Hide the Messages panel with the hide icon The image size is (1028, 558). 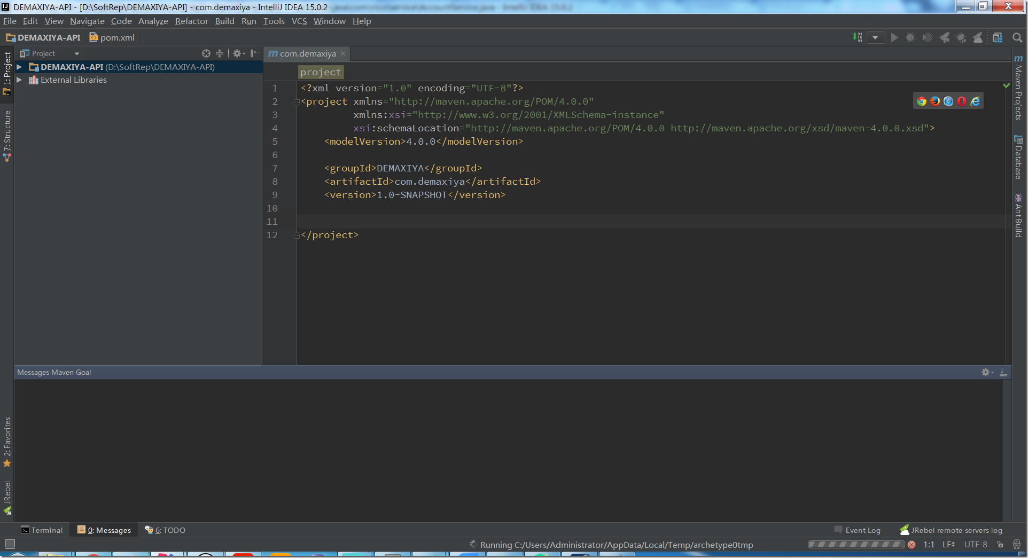1003,372
